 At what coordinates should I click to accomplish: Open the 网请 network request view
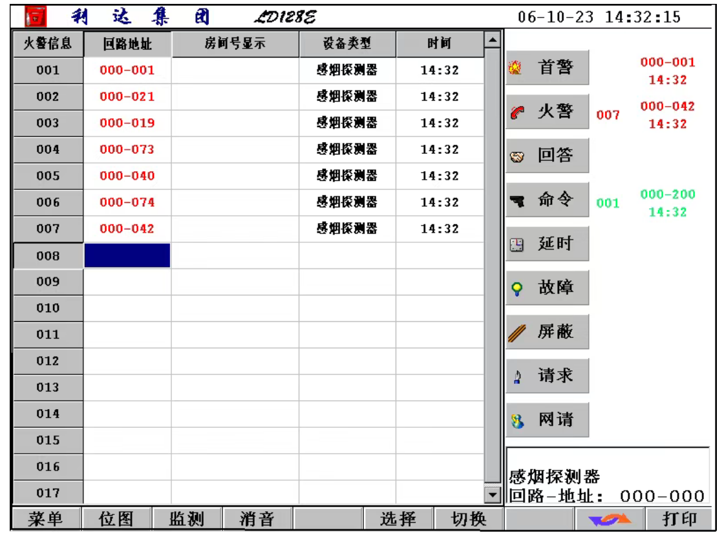(547, 419)
